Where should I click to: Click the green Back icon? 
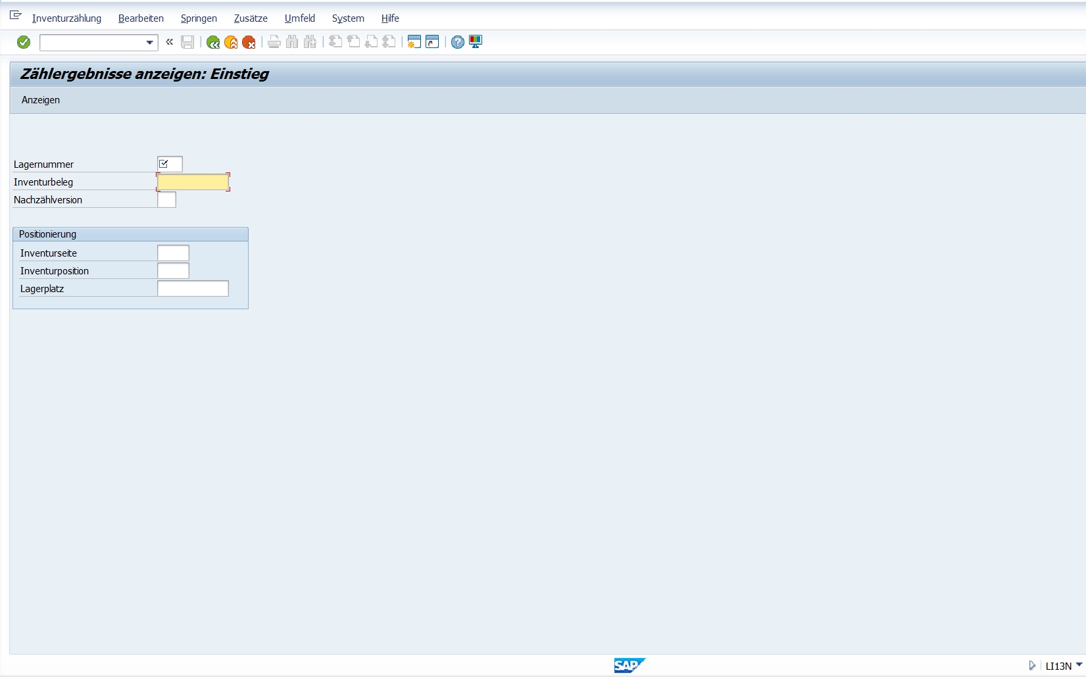point(213,42)
